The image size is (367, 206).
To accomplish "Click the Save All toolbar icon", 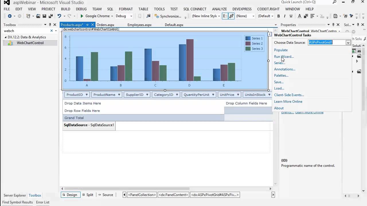I will tap(51, 16).
